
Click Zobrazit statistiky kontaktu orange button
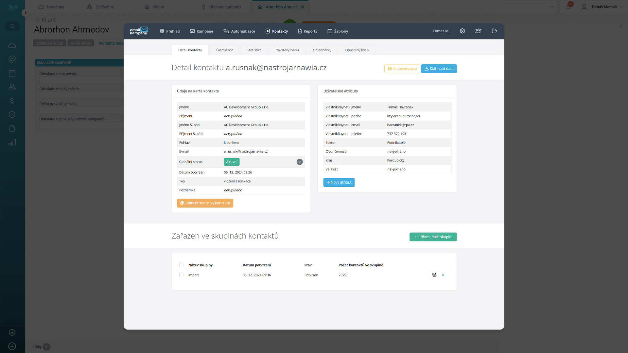[x=205, y=203]
